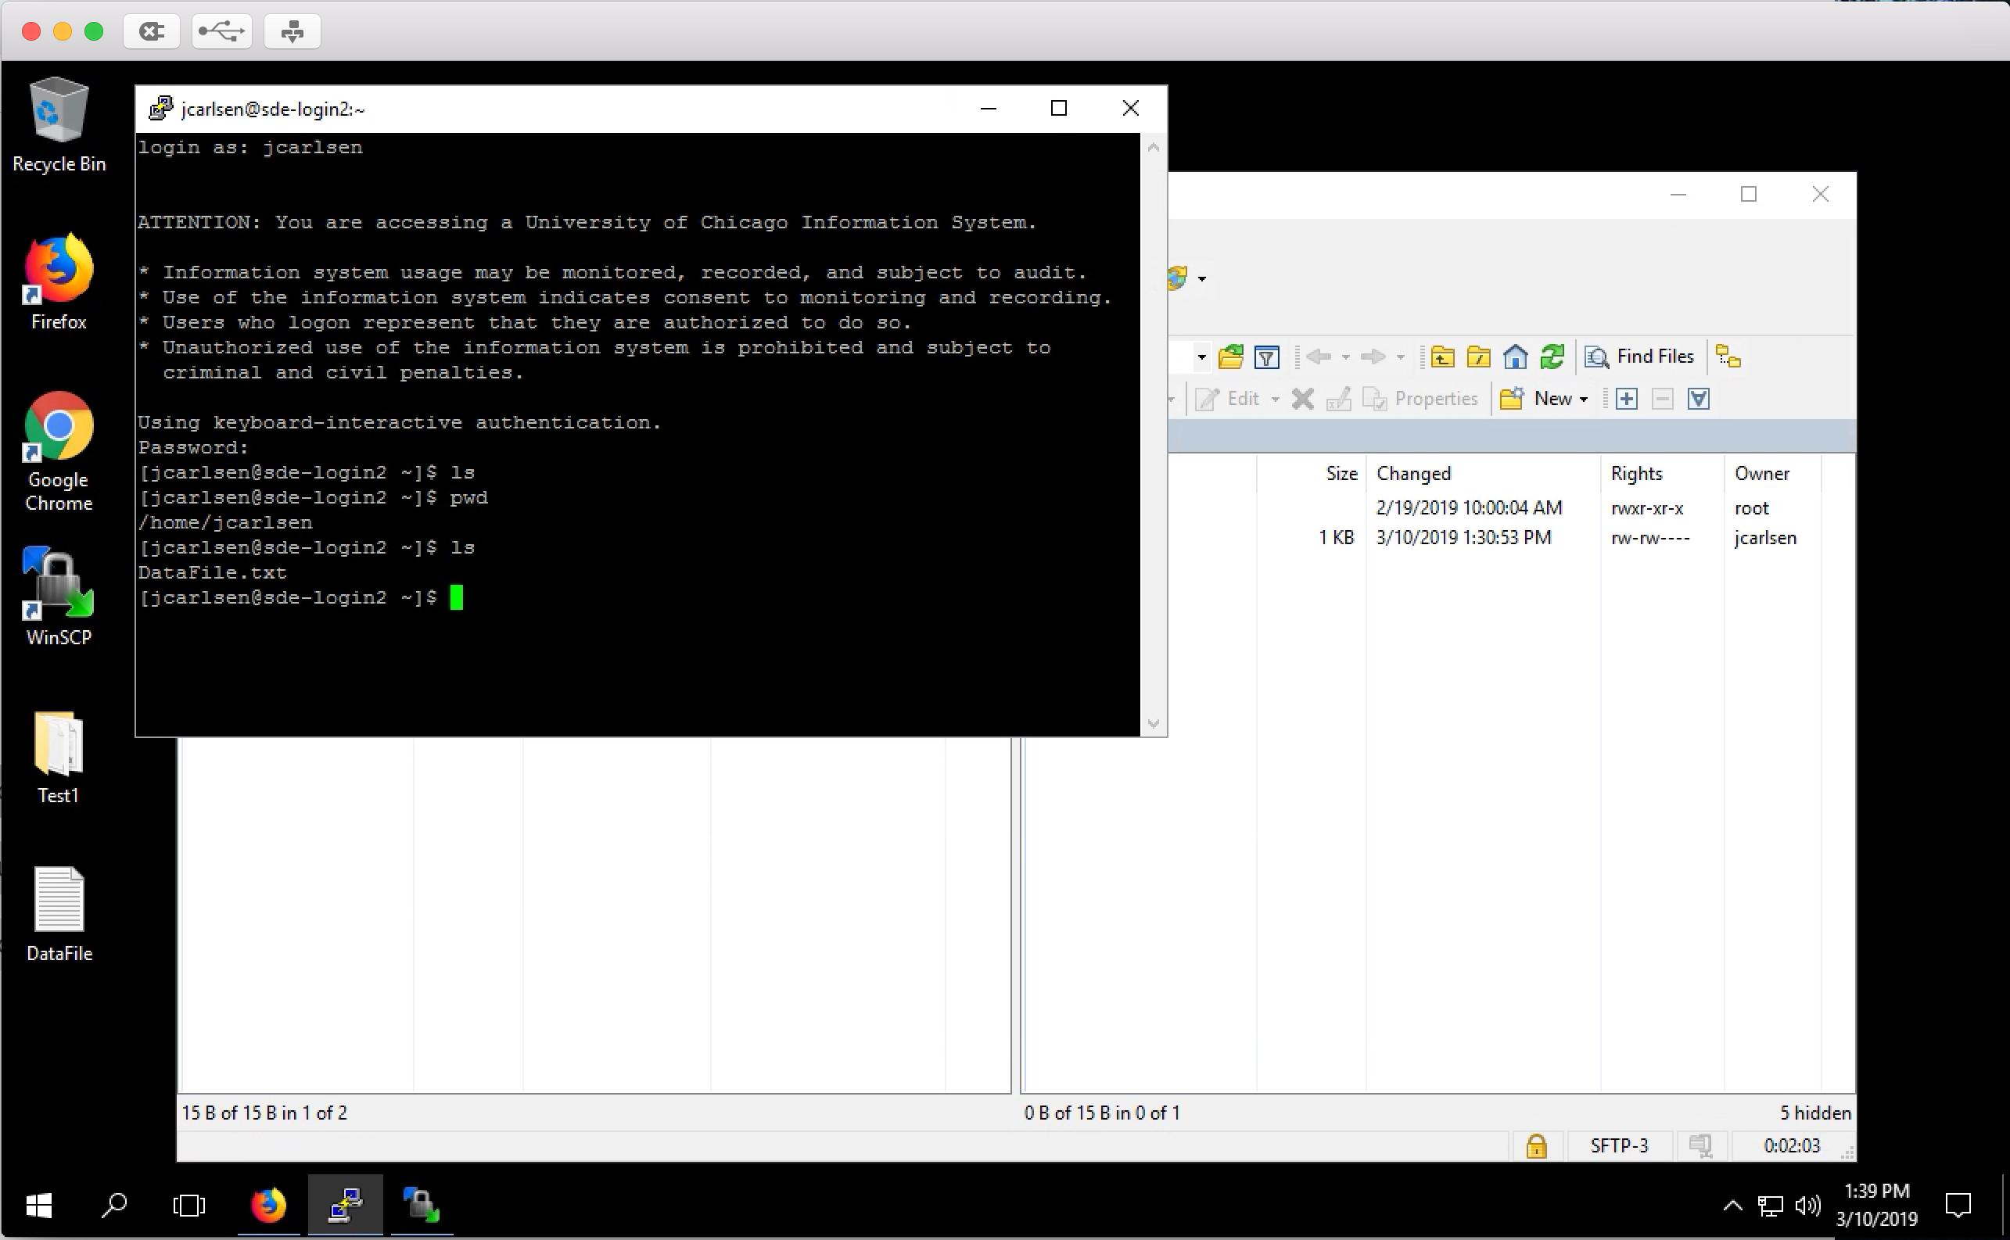Open the Windows Start menu

[x=38, y=1206]
